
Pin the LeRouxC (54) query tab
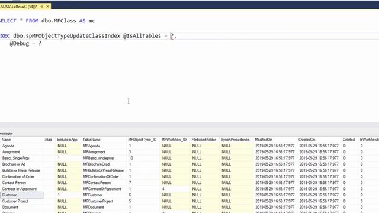(42, 7)
